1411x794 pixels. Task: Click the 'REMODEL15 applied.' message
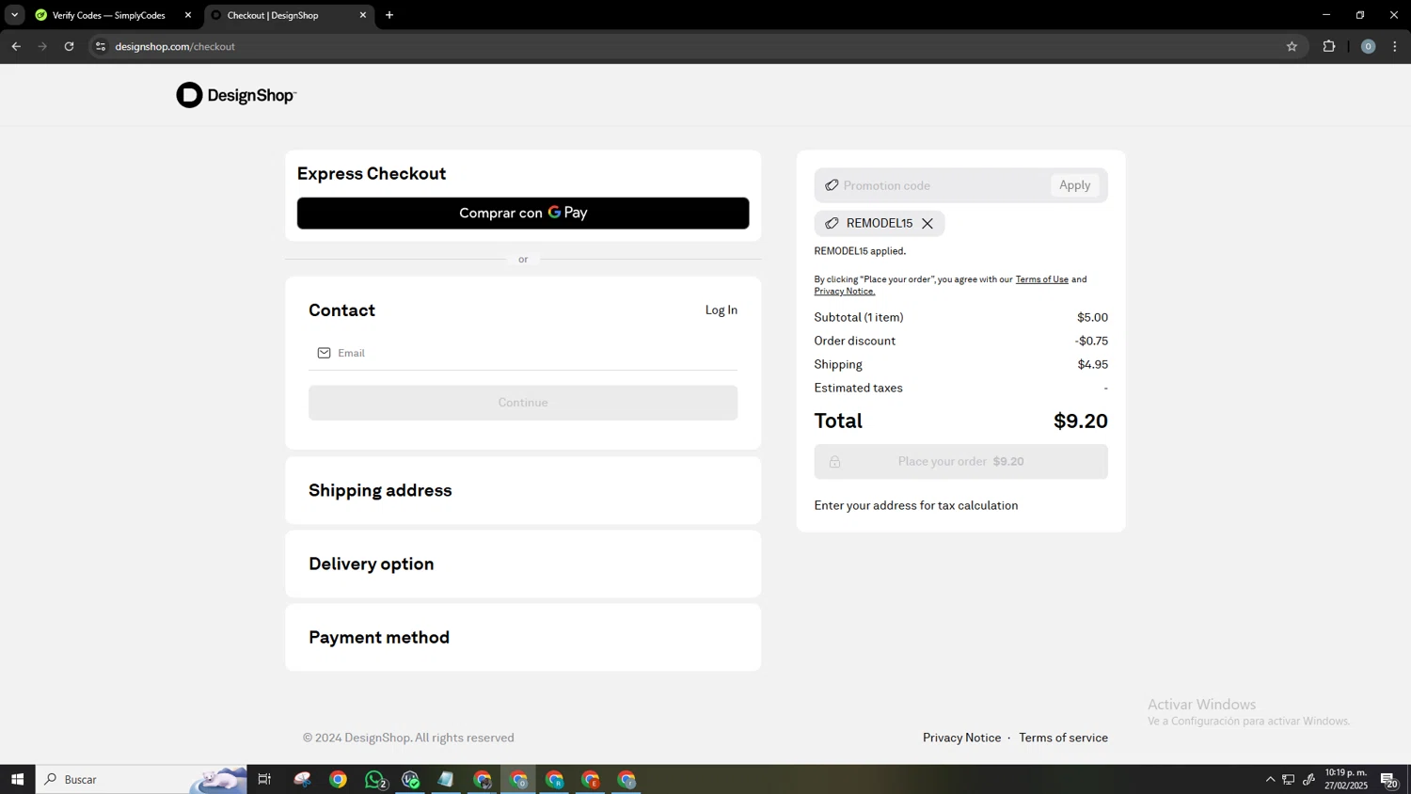pos(860,251)
